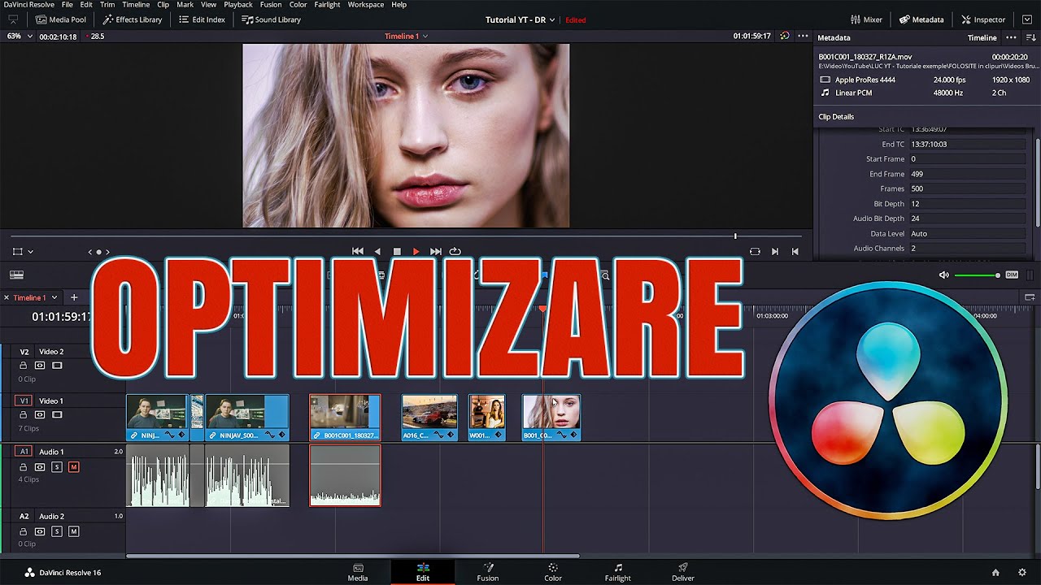Open the Timeline metadata source selector
Image resolution: width=1041 pixels, height=585 pixels.
tap(982, 37)
